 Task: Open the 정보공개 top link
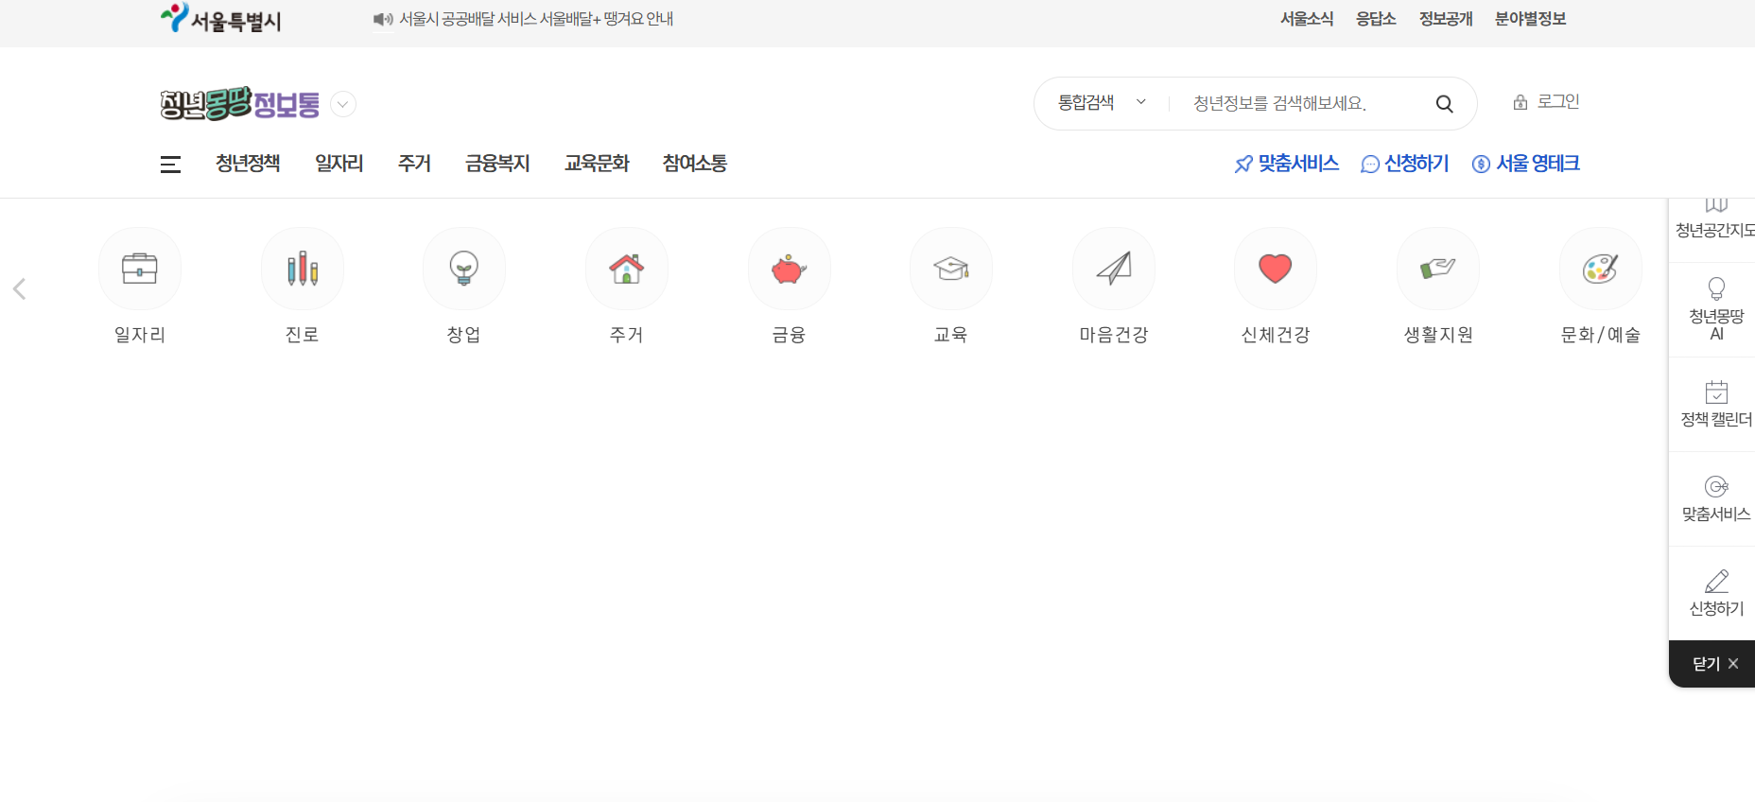coord(1446,19)
